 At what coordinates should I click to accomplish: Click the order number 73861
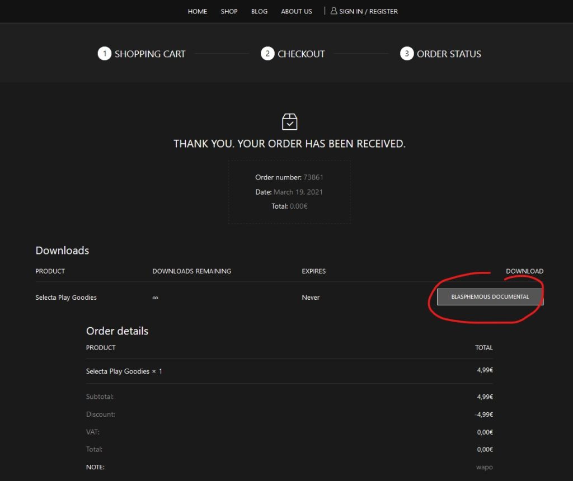(x=313, y=177)
